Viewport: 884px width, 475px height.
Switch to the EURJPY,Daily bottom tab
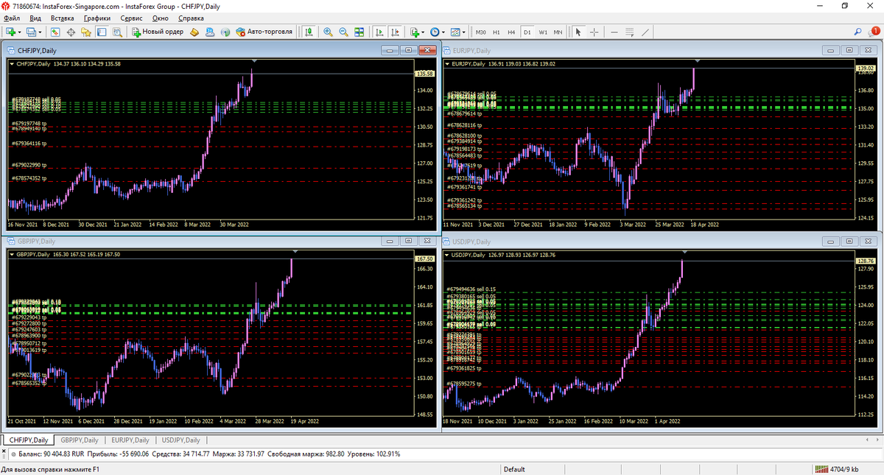point(130,440)
